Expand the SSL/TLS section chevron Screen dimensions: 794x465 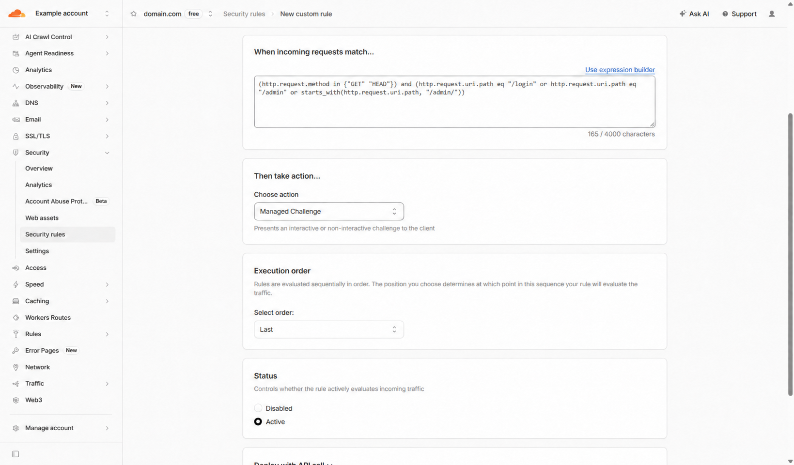pos(107,137)
